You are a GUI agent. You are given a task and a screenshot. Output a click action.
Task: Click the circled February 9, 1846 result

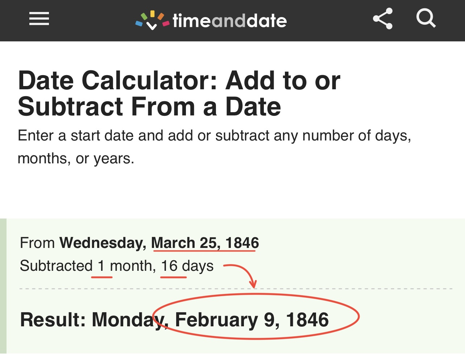click(x=252, y=319)
